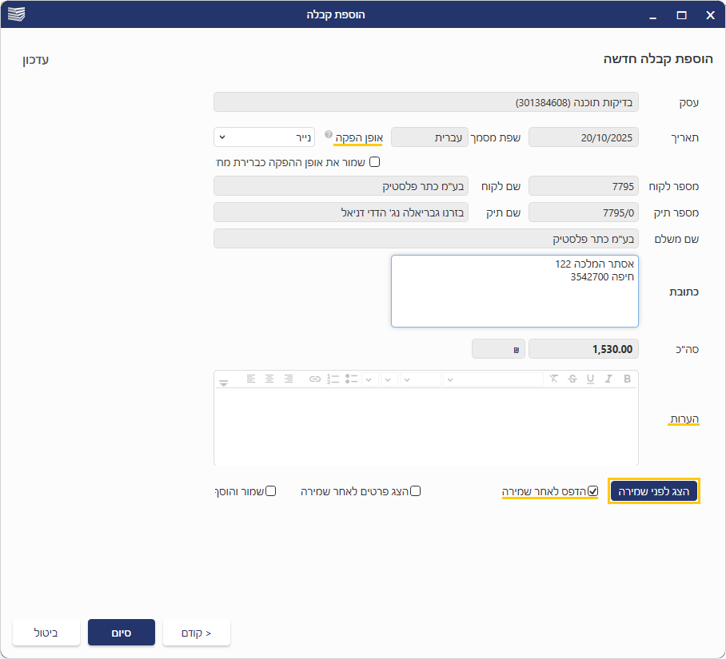This screenshot has width=726, height=659.
Task: Click the הצג לפני שמירה preview button
Action: click(654, 491)
